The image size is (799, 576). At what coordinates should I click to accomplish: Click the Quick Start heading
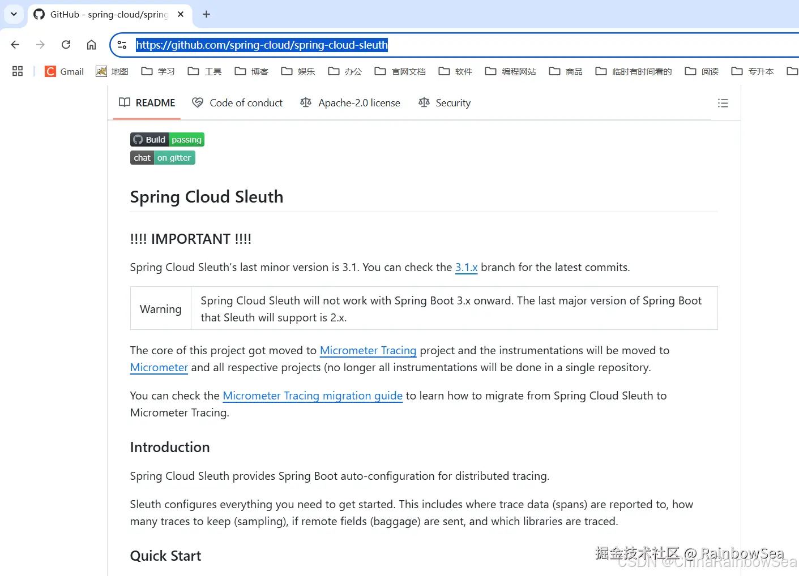point(165,556)
